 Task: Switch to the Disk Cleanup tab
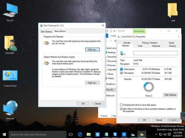pyautogui.click(x=46, y=32)
